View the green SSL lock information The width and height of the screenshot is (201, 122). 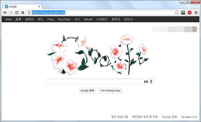click(x=29, y=13)
